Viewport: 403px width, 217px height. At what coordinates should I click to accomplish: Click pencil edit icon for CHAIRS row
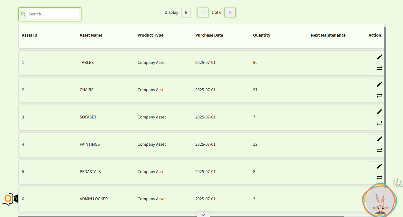380,84
